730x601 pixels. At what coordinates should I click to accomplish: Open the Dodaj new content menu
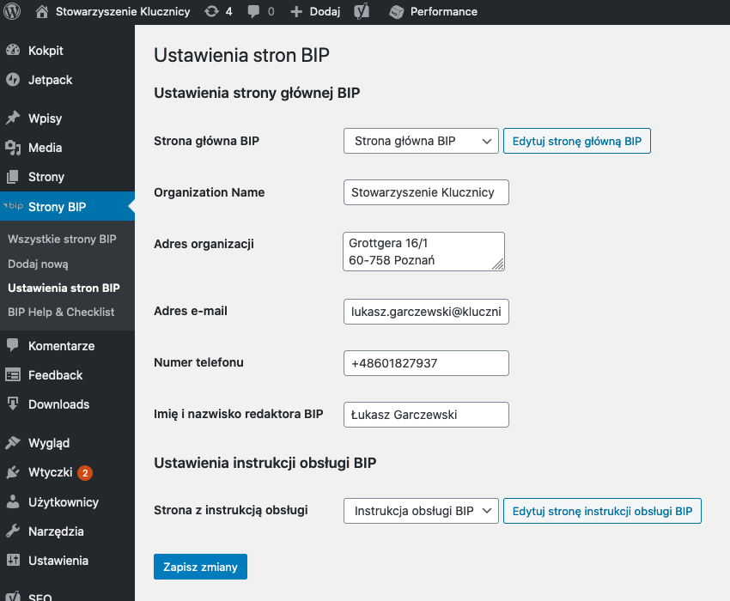click(315, 12)
